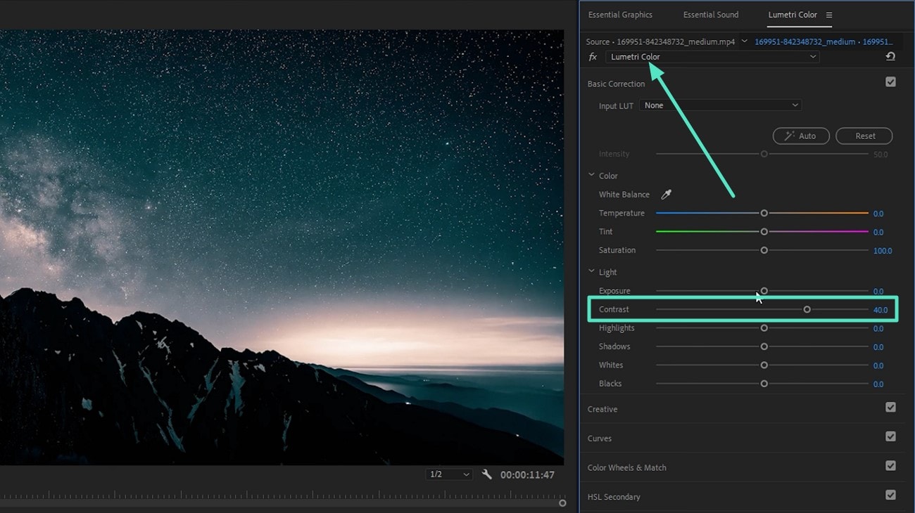Uncheck the Creative section checkbox

point(891,408)
